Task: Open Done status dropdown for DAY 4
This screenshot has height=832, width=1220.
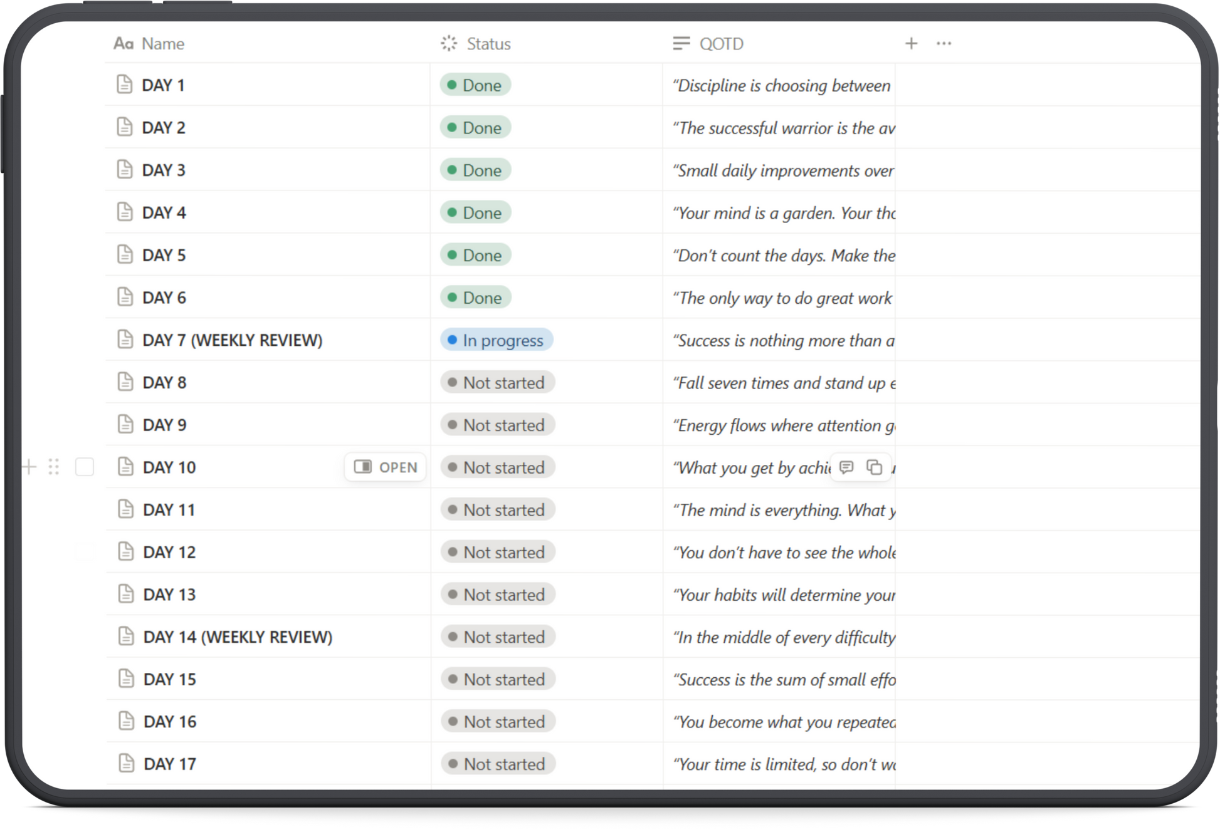Action: pos(475,212)
